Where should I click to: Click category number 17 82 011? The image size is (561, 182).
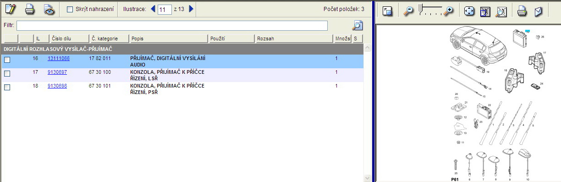click(x=100, y=58)
